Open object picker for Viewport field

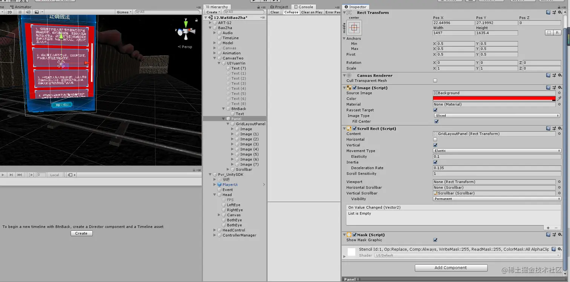click(x=559, y=182)
